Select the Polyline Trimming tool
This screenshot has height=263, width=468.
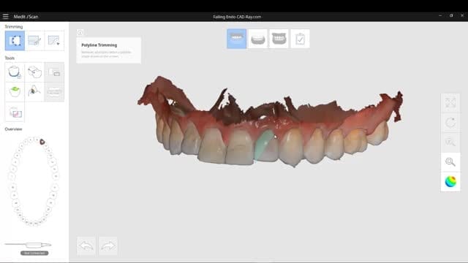click(15, 41)
